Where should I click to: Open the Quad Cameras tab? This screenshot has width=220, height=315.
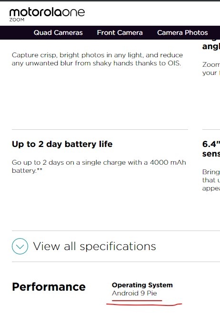coord(58,32)
